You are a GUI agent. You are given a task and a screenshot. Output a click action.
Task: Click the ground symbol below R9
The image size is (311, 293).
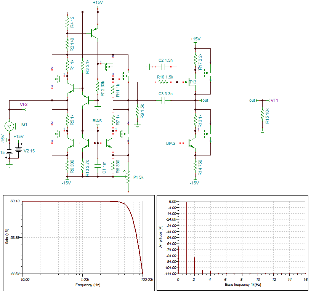click(138, 125)
